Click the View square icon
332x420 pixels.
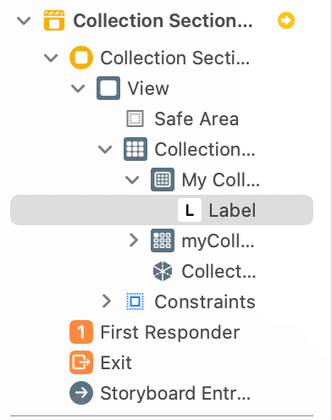pyautogui.click(x=108, y=88)
